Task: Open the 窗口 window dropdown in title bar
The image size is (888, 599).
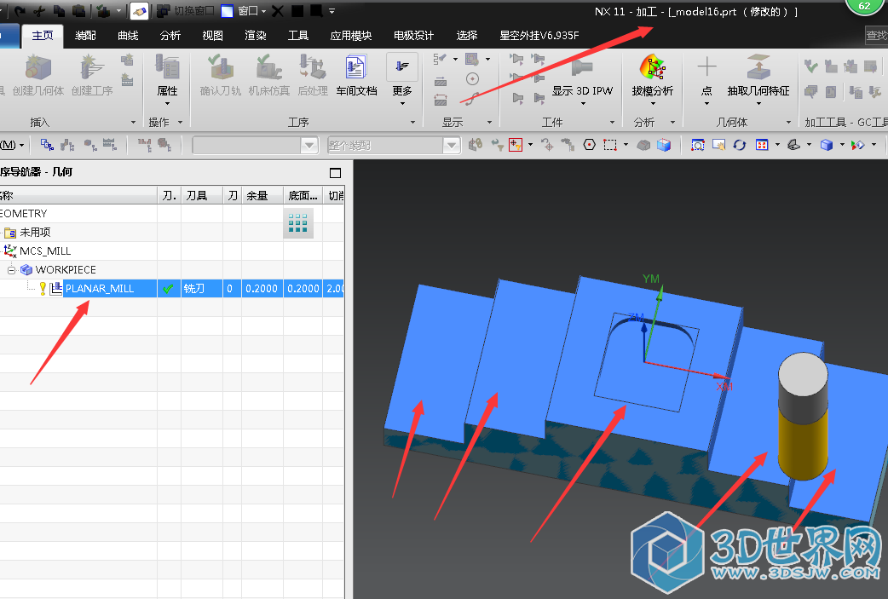Action: (x=247, y=11)
